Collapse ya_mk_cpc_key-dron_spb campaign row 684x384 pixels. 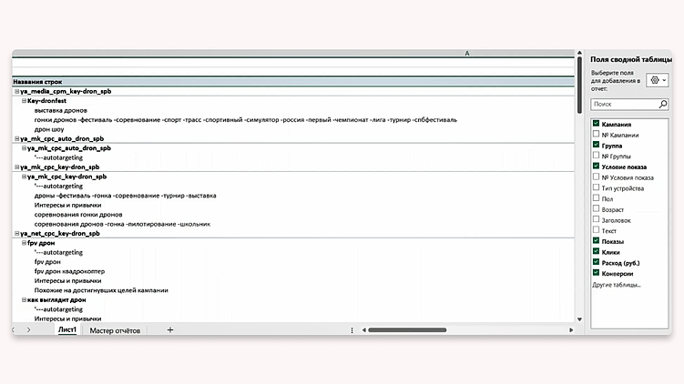(x=16, y=167)
